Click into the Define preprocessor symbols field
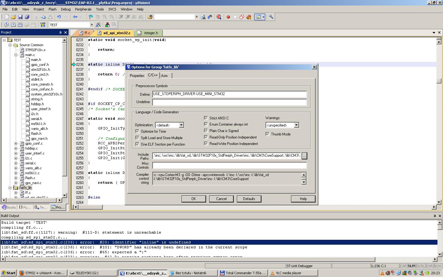 (229, 94)
